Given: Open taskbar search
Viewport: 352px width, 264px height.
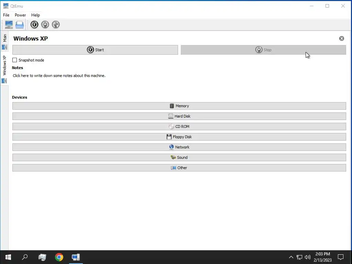Looking at the screenshot, I should 25,257.
